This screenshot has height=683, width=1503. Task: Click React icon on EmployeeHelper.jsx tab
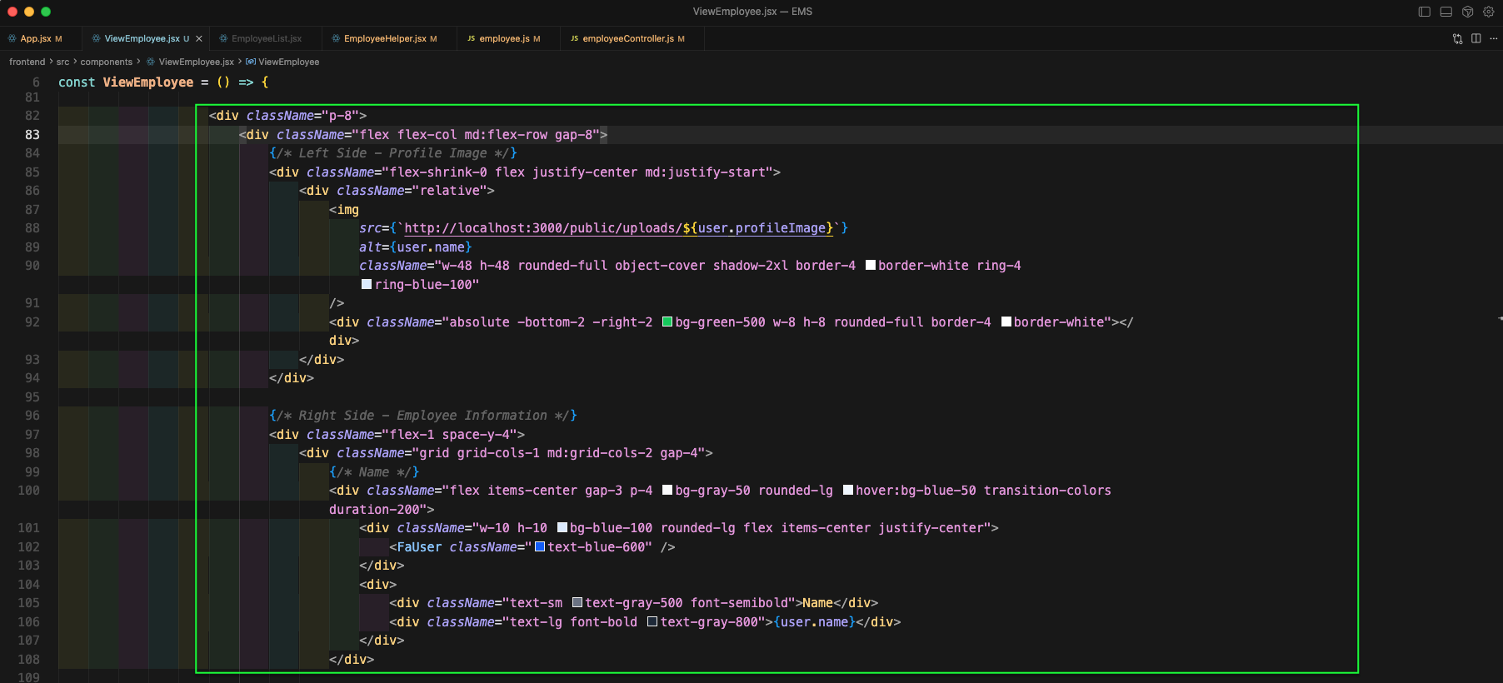click(x=336, y=38)
